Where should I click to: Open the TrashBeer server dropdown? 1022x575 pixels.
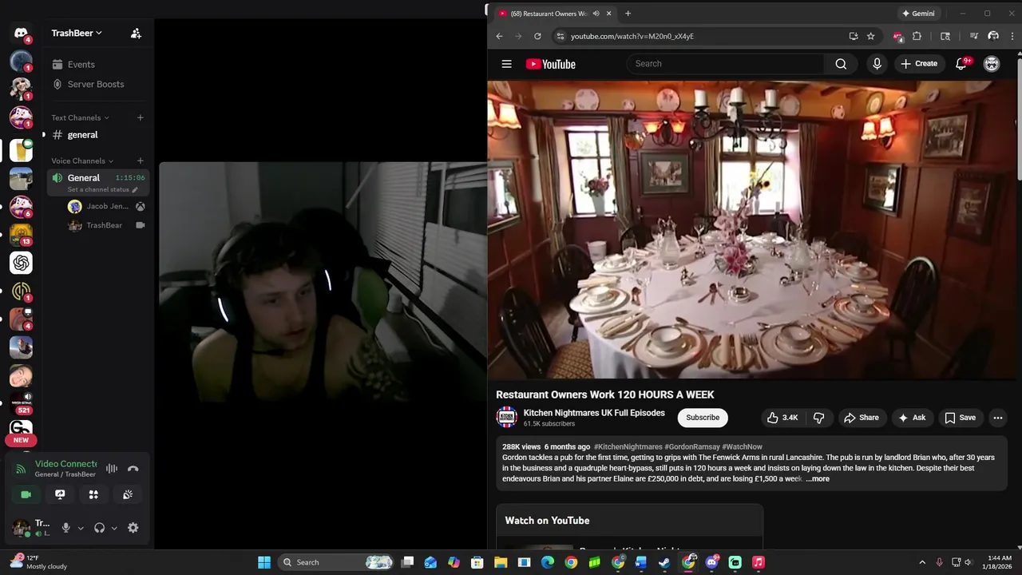pos(77,33)
